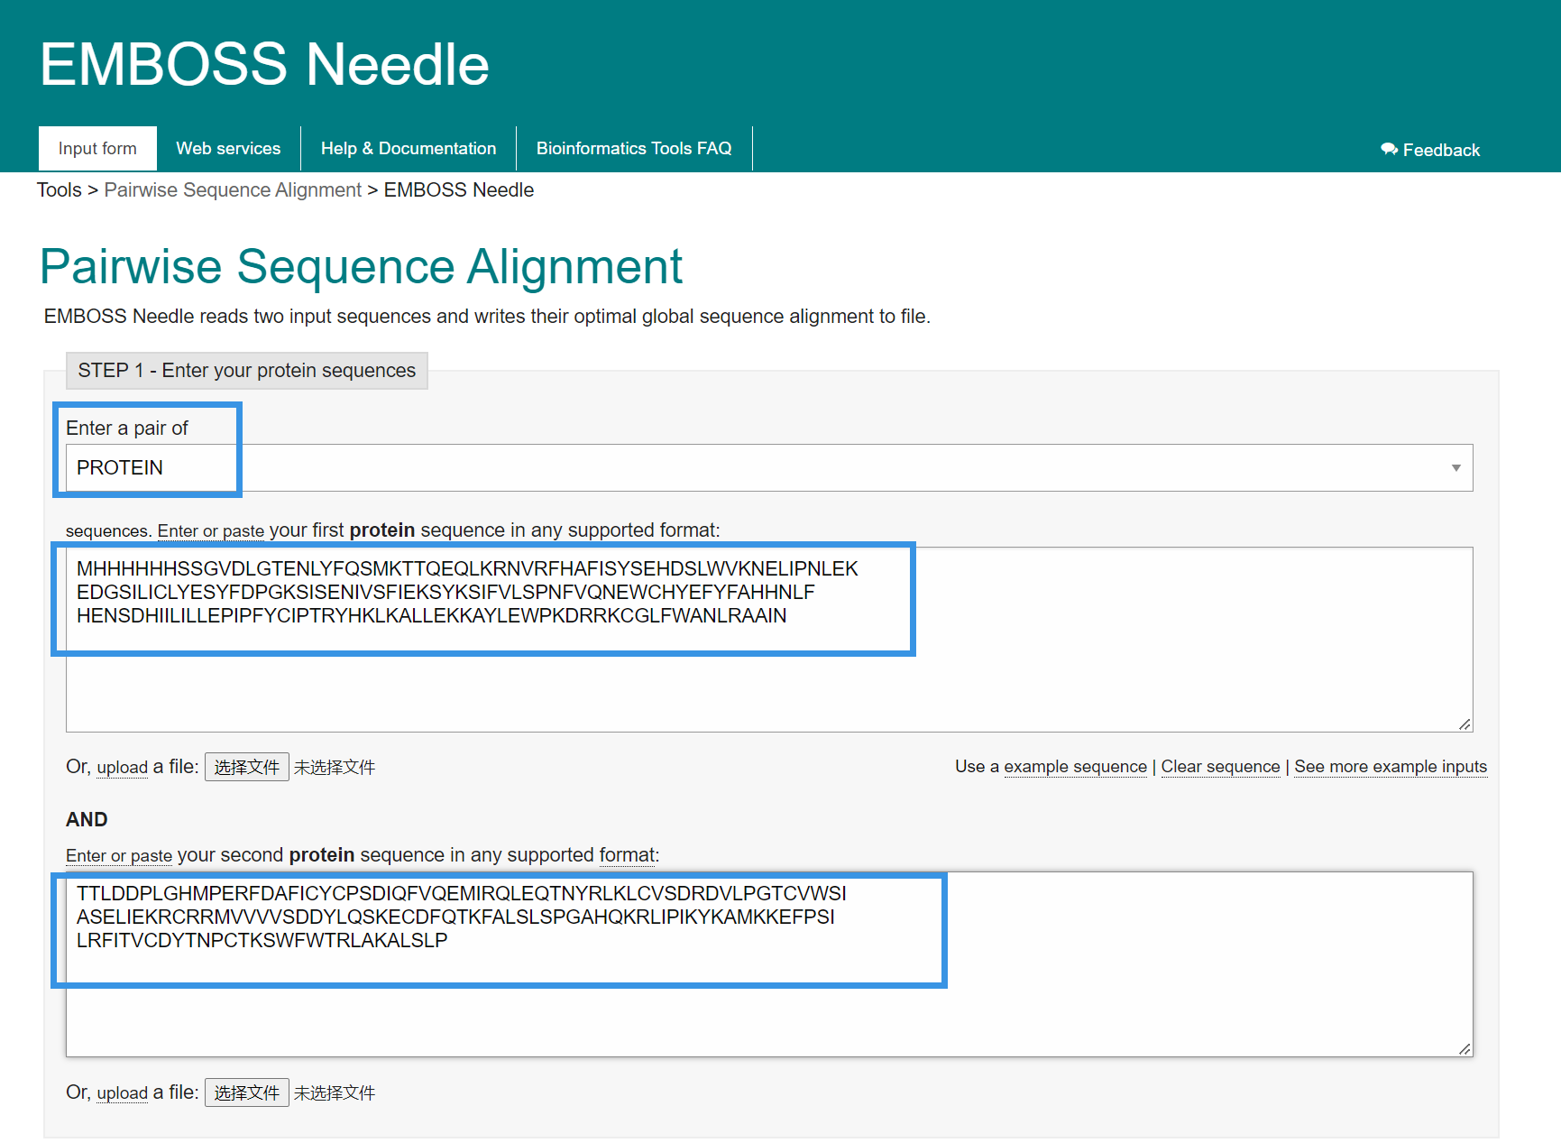
Task: Click the Feedback link in header
Action: (1430, 150)
